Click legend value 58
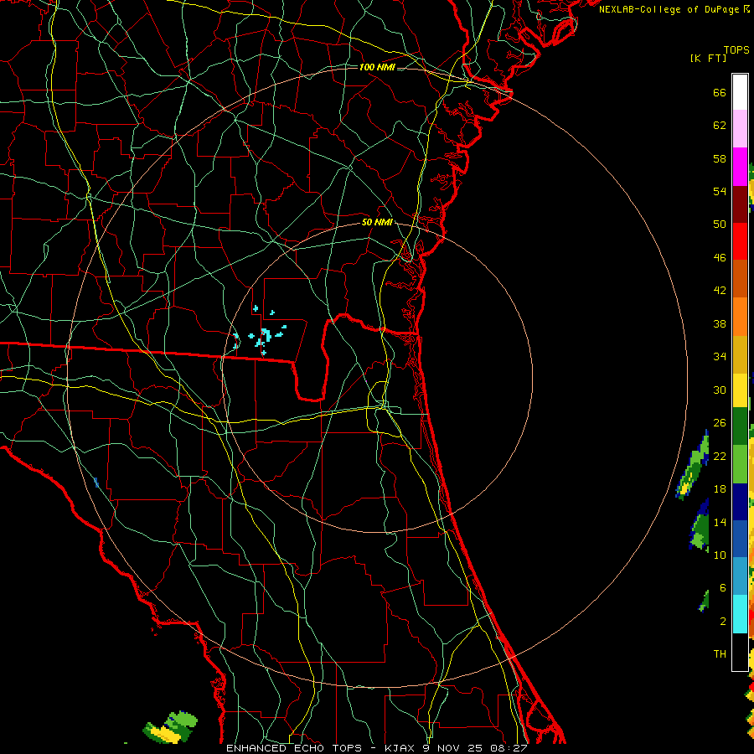The width and height of the screenshot is (754, 754). (x=720, y=158)
